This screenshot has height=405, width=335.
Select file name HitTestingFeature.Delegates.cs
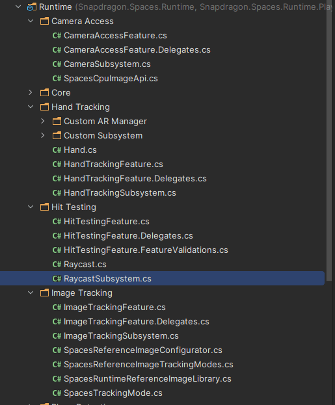pos(128,236)
